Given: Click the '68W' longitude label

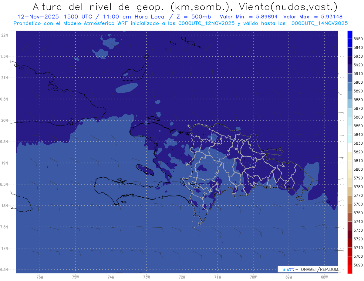Looking at the screenshot, I should coord(324,277).
